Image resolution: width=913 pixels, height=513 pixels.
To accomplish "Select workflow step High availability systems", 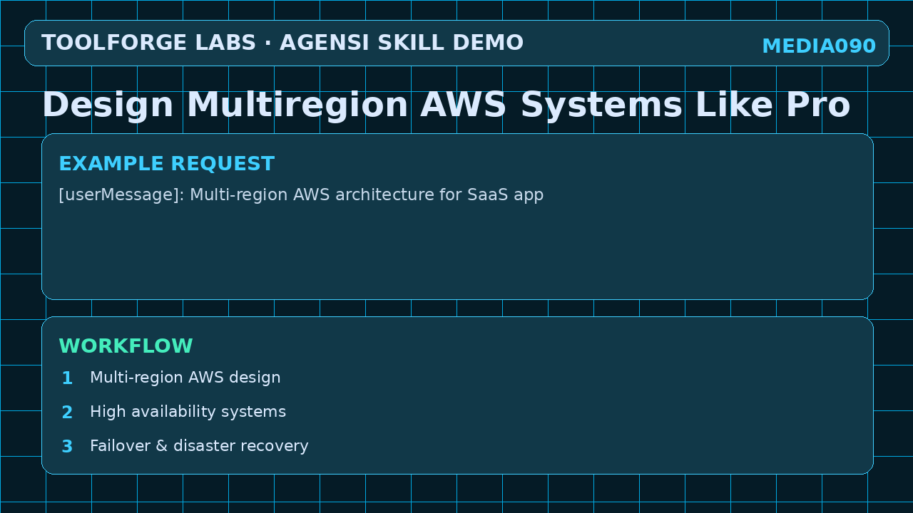I will [x=188, y=412].
